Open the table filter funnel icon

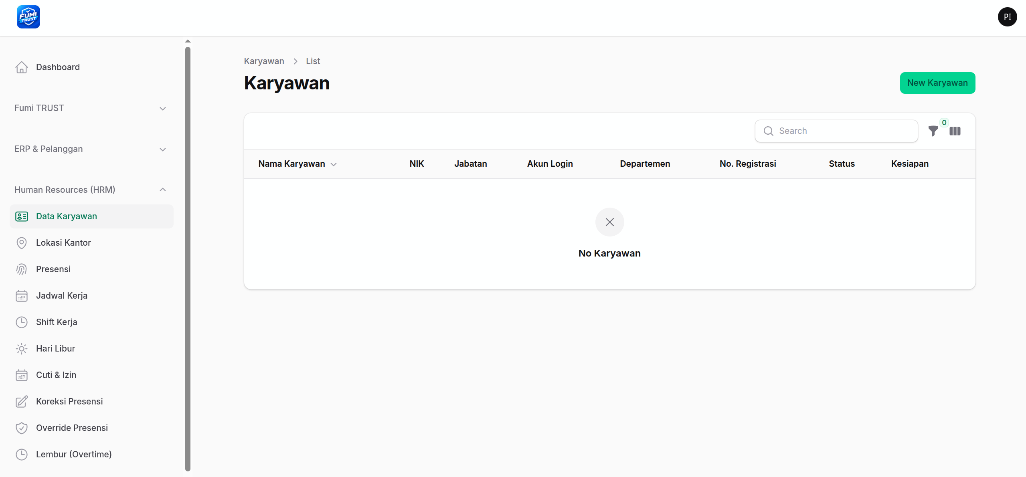pyautogui.click(x=933, y=131)
